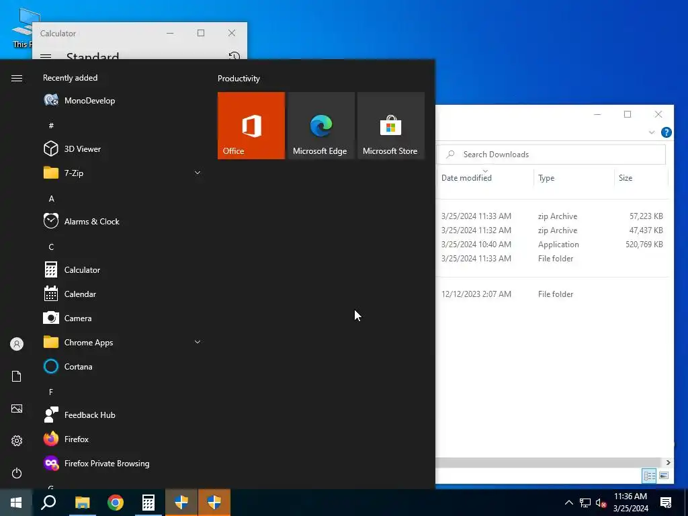Open taskbar Search
688x516 pixels.
pyautogui.click(x=48, y=503)
